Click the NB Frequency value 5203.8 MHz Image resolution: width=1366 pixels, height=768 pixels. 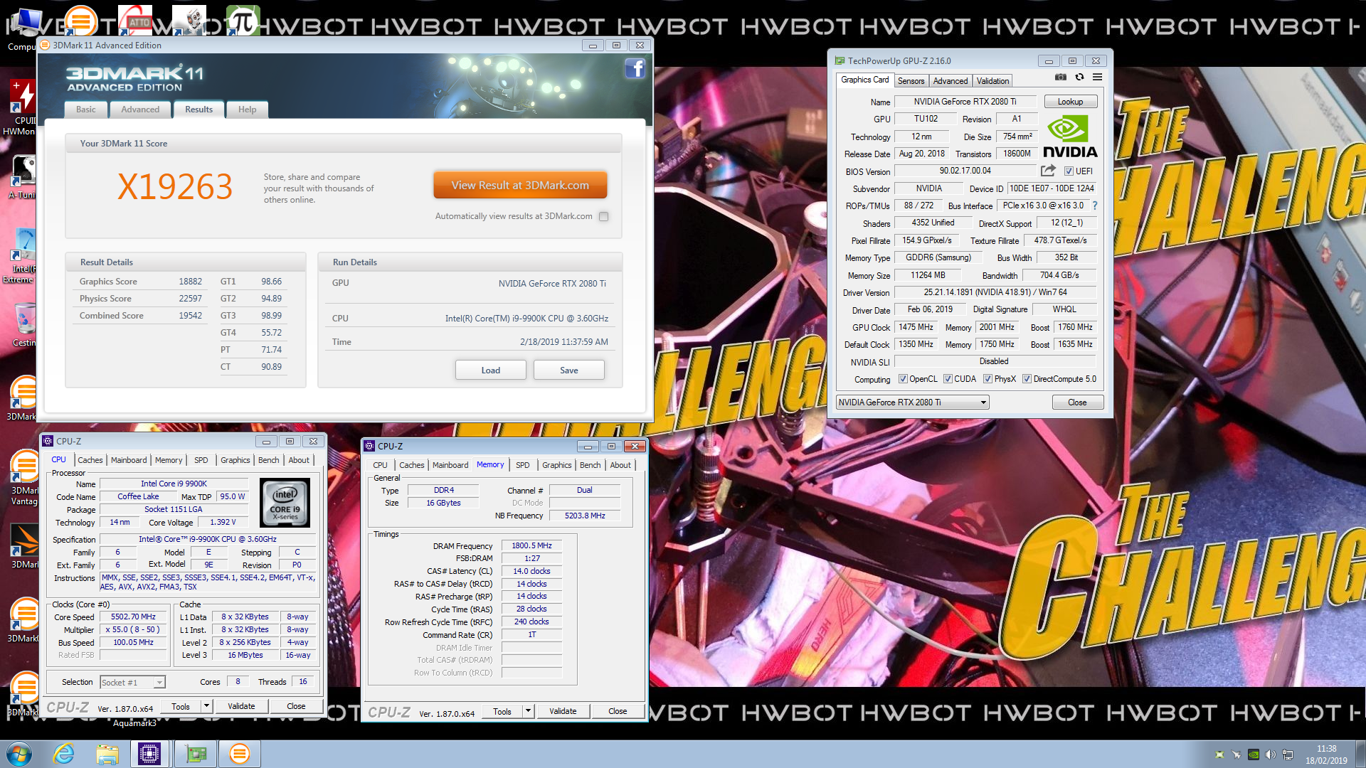[585, 516]
